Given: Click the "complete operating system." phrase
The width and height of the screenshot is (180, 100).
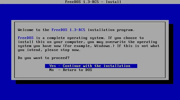Looking at the screenshot, I should pos(76,38).
